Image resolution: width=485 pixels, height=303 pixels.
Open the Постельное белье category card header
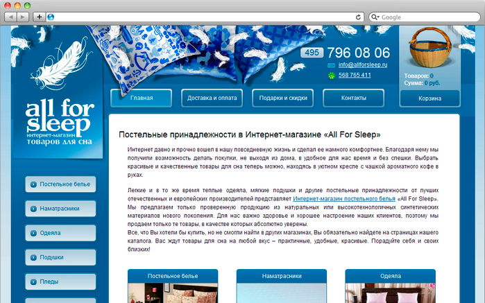click(173, 276)
